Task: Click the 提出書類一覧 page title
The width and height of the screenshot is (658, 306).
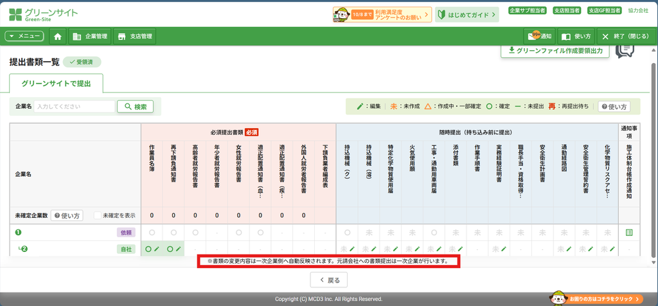Action: coord(35,62)
